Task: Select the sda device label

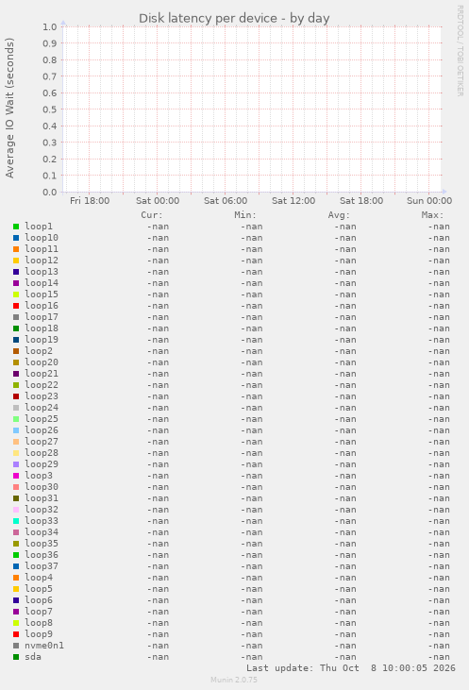Action: 33,657
